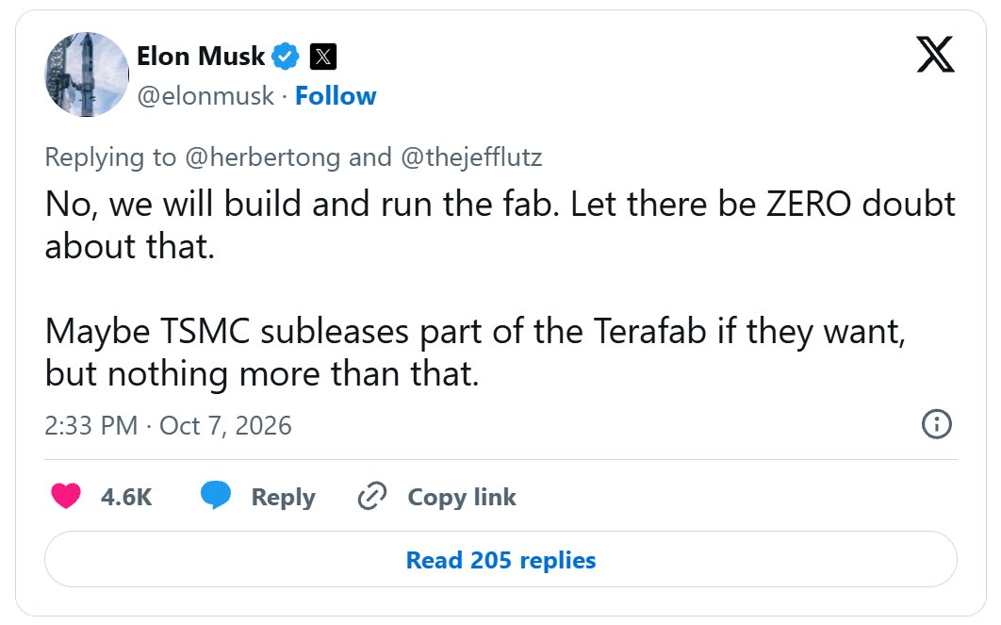
Task: Click the chain link copy icon
Action: click(372, 496)
